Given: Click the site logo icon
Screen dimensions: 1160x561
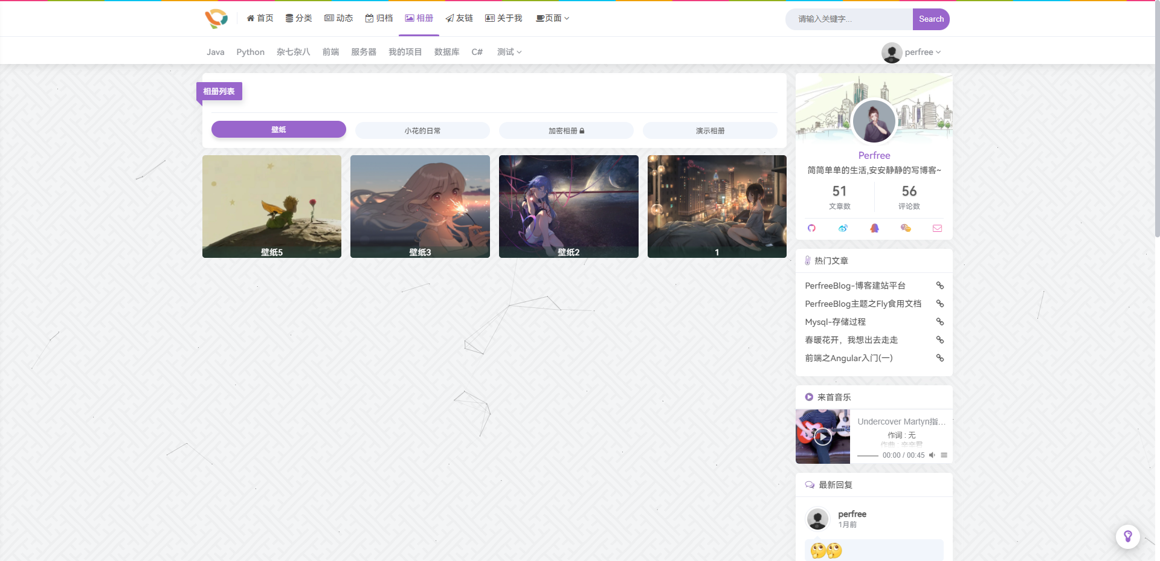Looking at the screenshot, I should tap(216, 19).
